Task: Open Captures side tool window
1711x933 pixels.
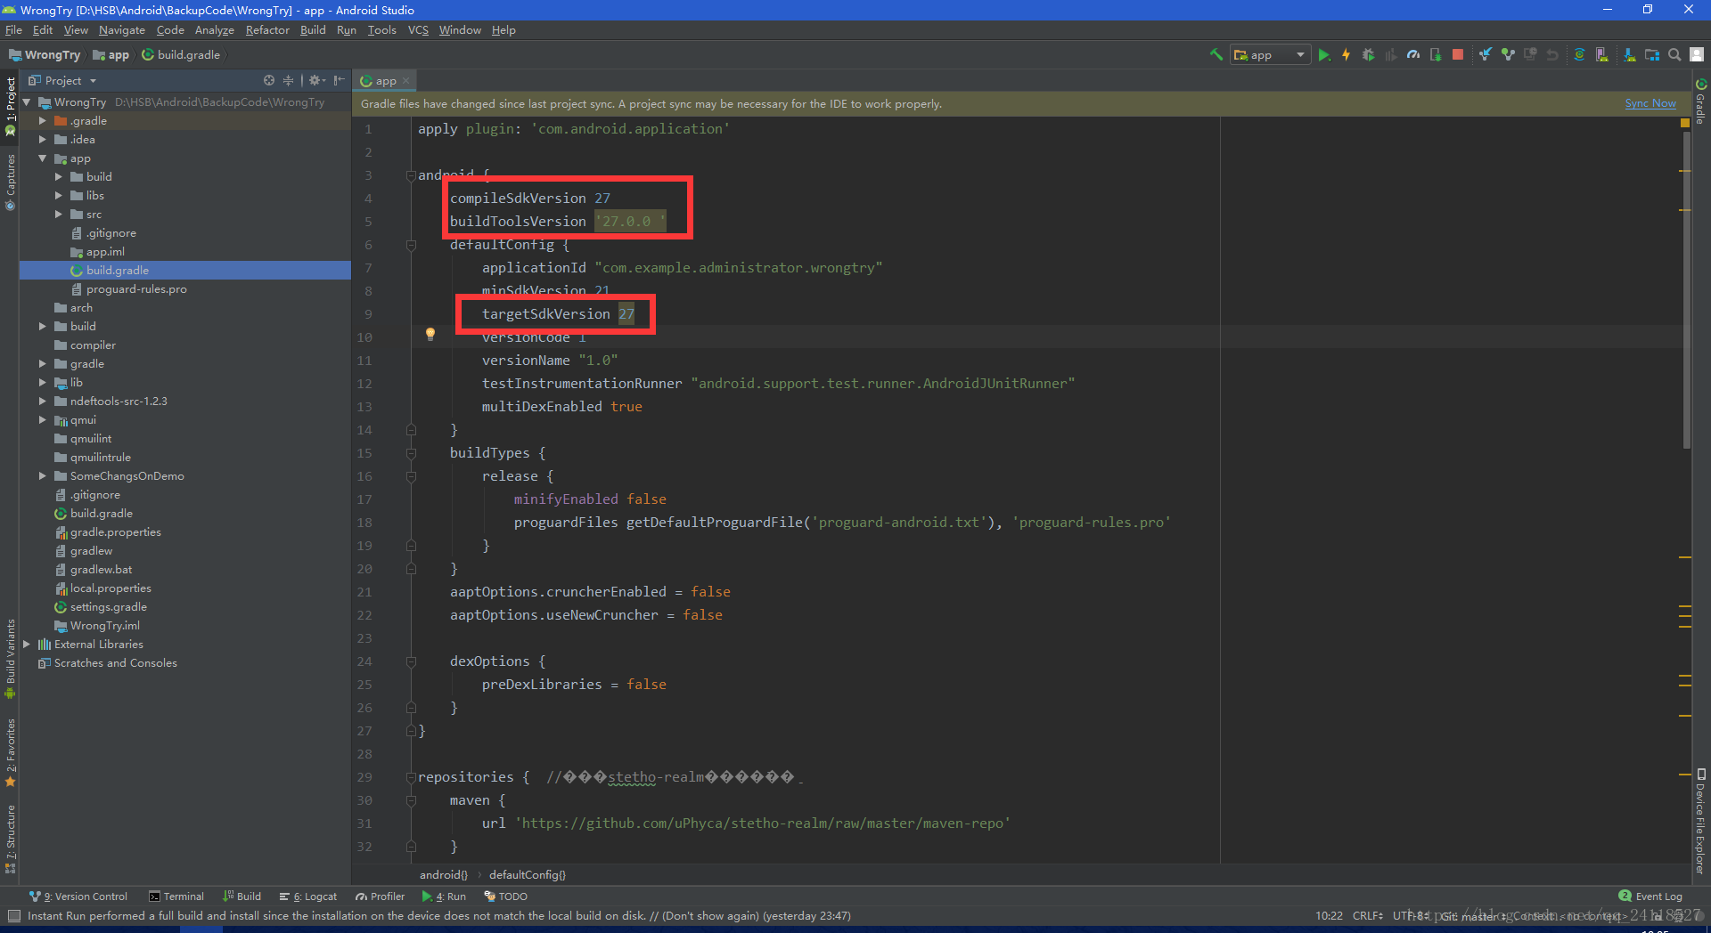Action: (x=10, y=183)
